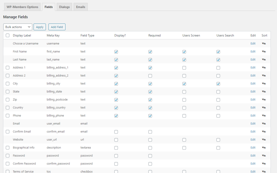Open the Bulk actions dropdown
This screenshot has width=277, height=173.
(18, 27)
